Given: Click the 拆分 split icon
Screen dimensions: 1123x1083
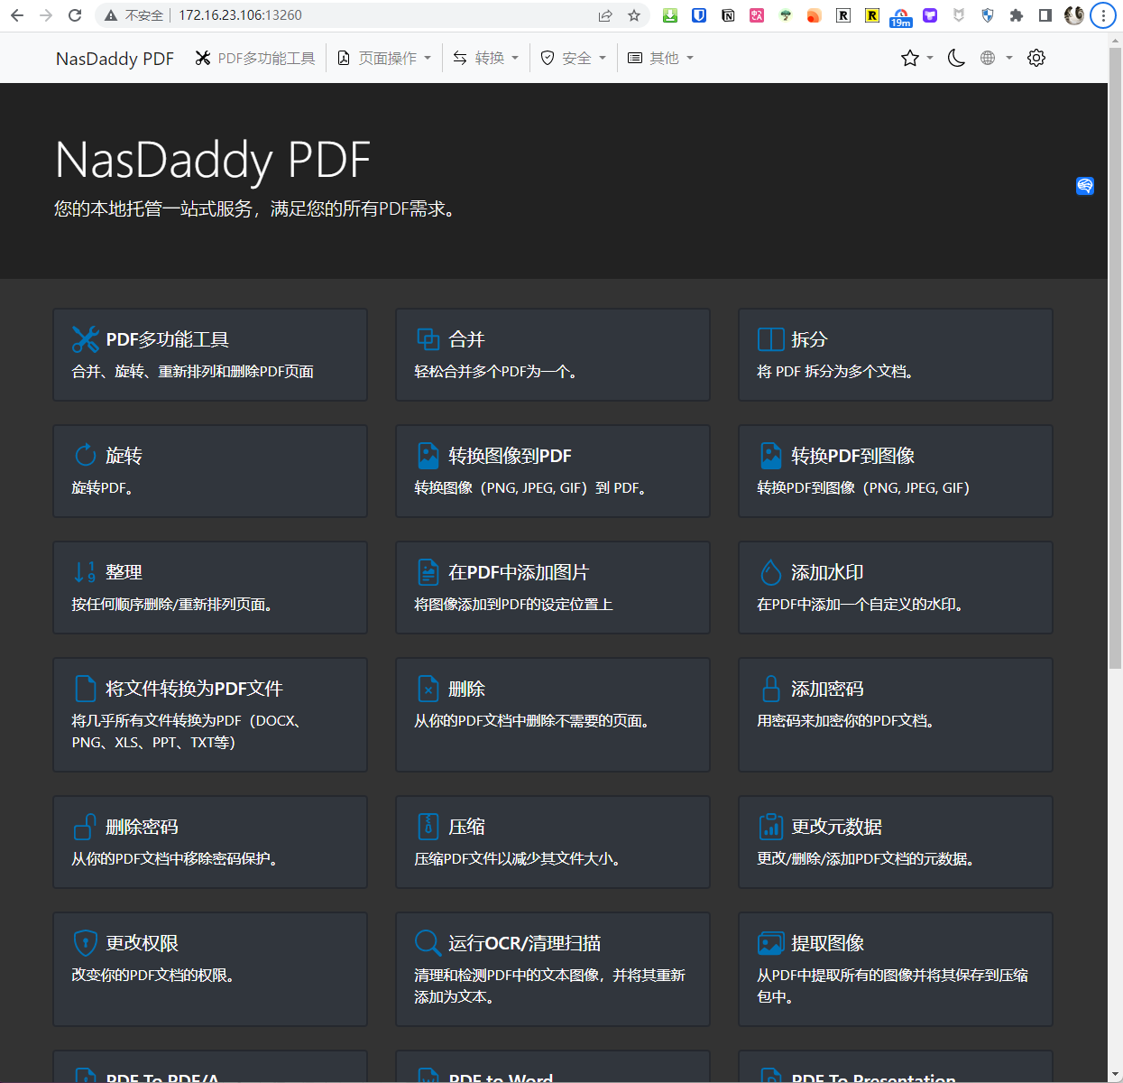Looking at the screenshot, I should pos(770,339).
